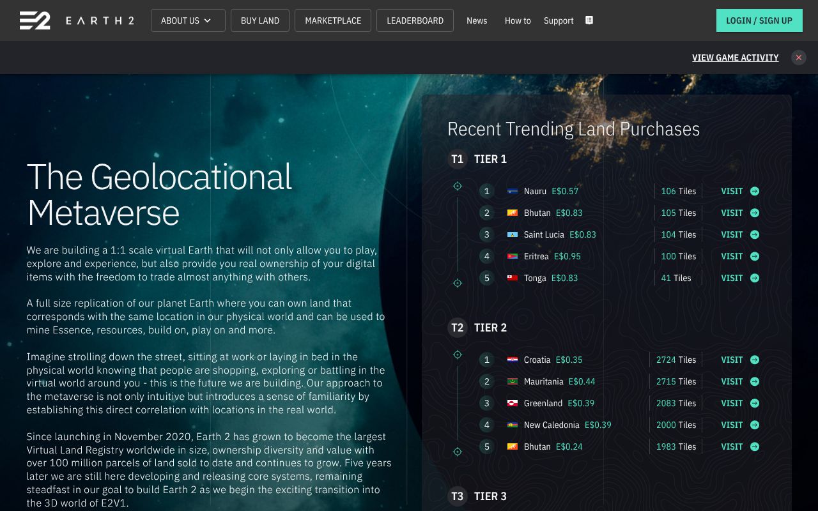Screen dimensions: 818x511
Task: Open the Buy Land page
Action: click(x=259, y=20)
